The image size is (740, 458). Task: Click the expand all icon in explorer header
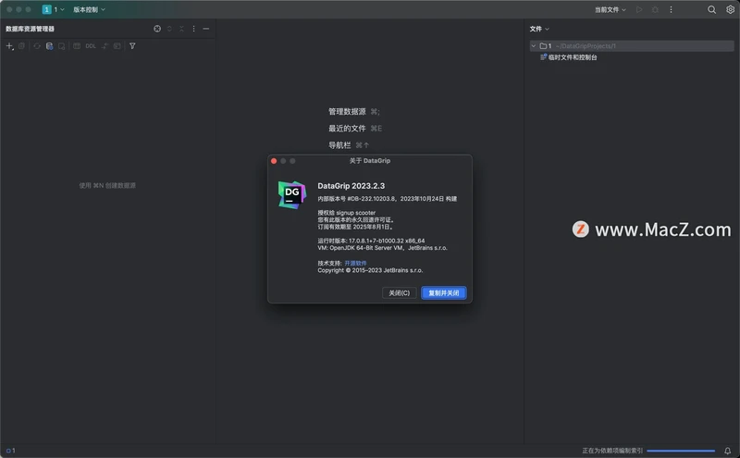click(x=169, y=29)
